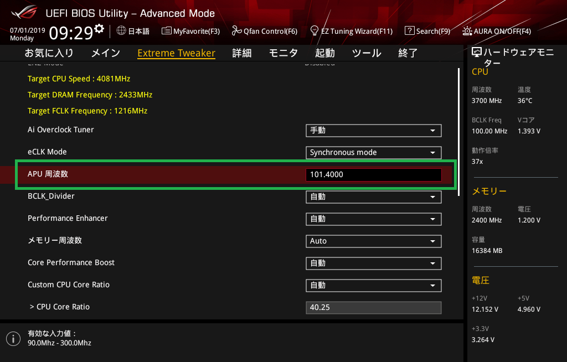Click the language globe icon

click(x=121, y=30)
